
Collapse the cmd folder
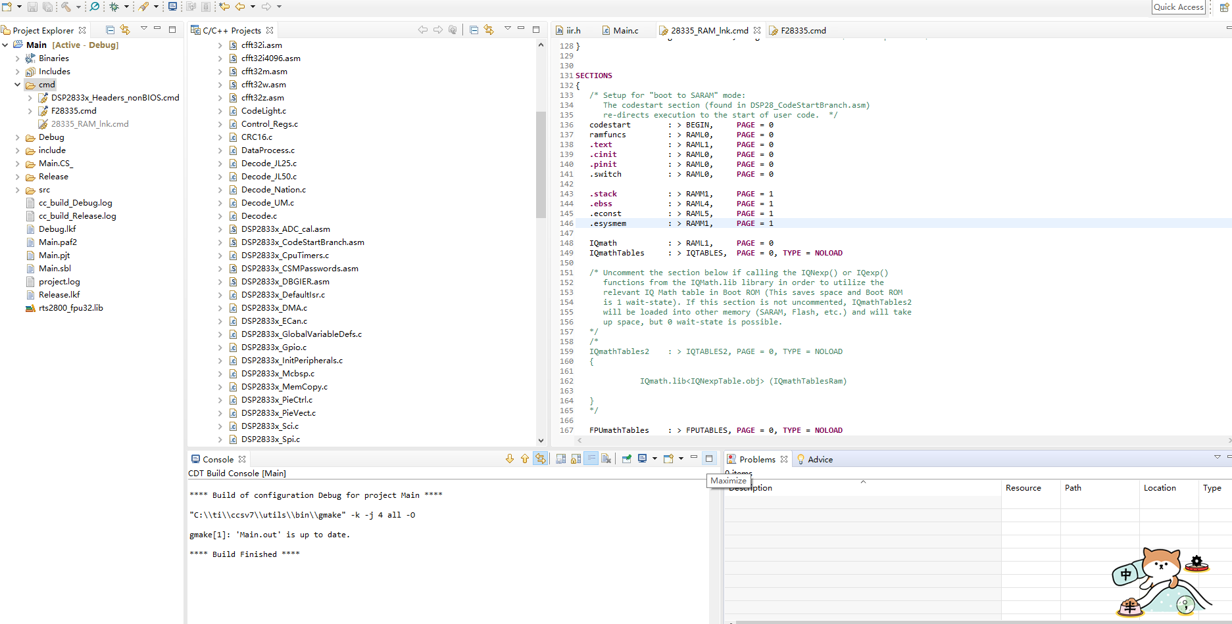pos(18,85)
